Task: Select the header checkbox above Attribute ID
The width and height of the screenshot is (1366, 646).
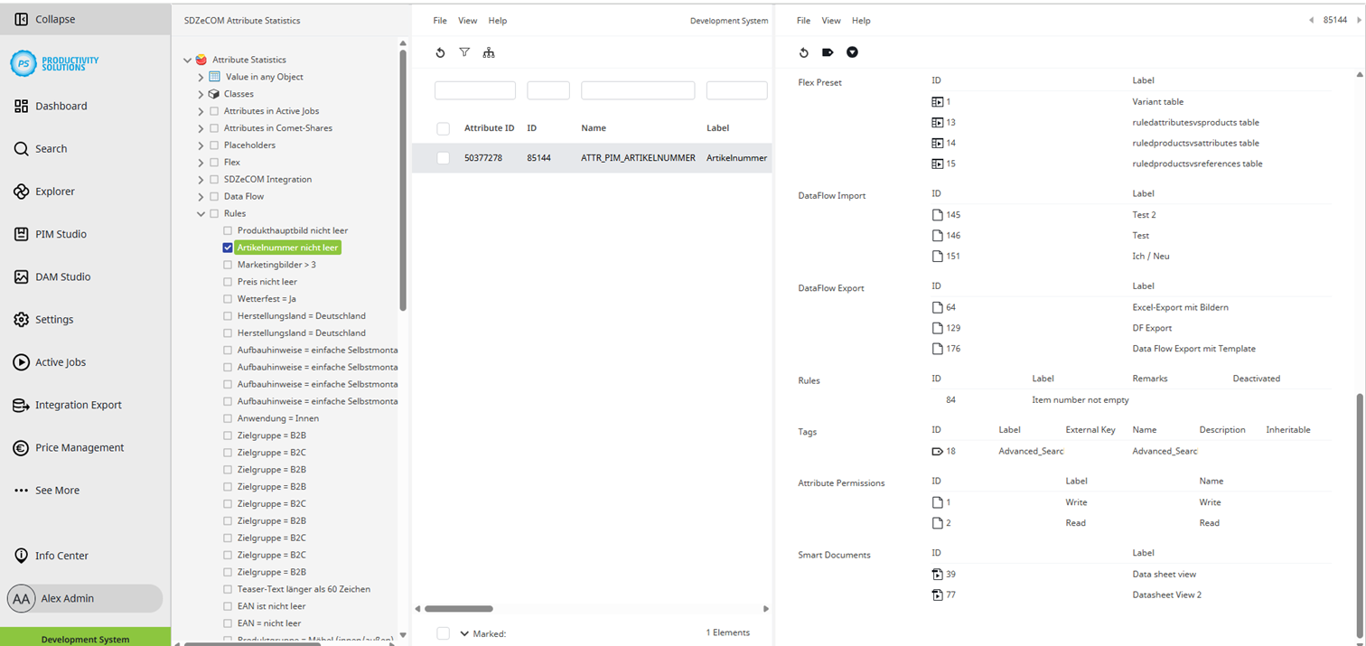Action: 443,127
